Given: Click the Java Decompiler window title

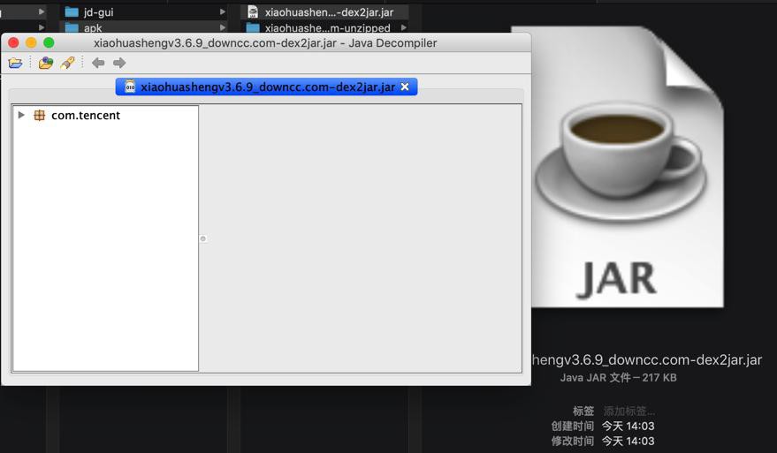Looking at the screenshot, I should (265, 43).
